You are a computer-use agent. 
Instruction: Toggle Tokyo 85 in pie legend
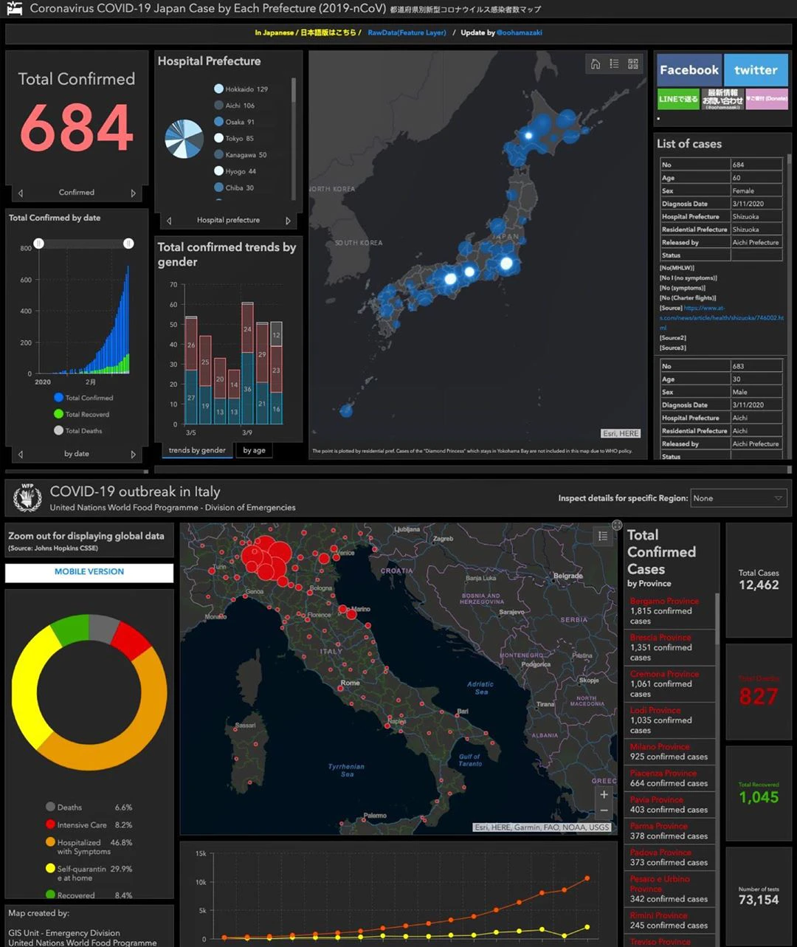coord(234,138)
